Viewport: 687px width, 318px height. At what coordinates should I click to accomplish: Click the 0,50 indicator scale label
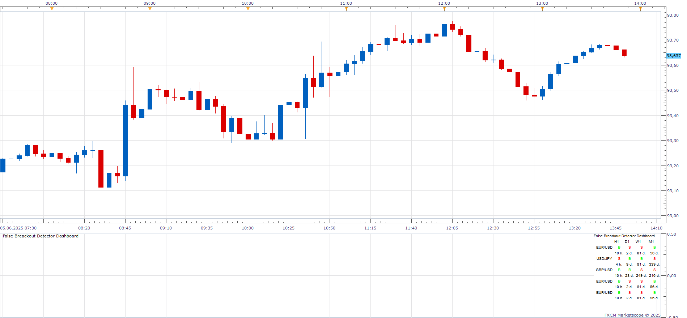672,235
